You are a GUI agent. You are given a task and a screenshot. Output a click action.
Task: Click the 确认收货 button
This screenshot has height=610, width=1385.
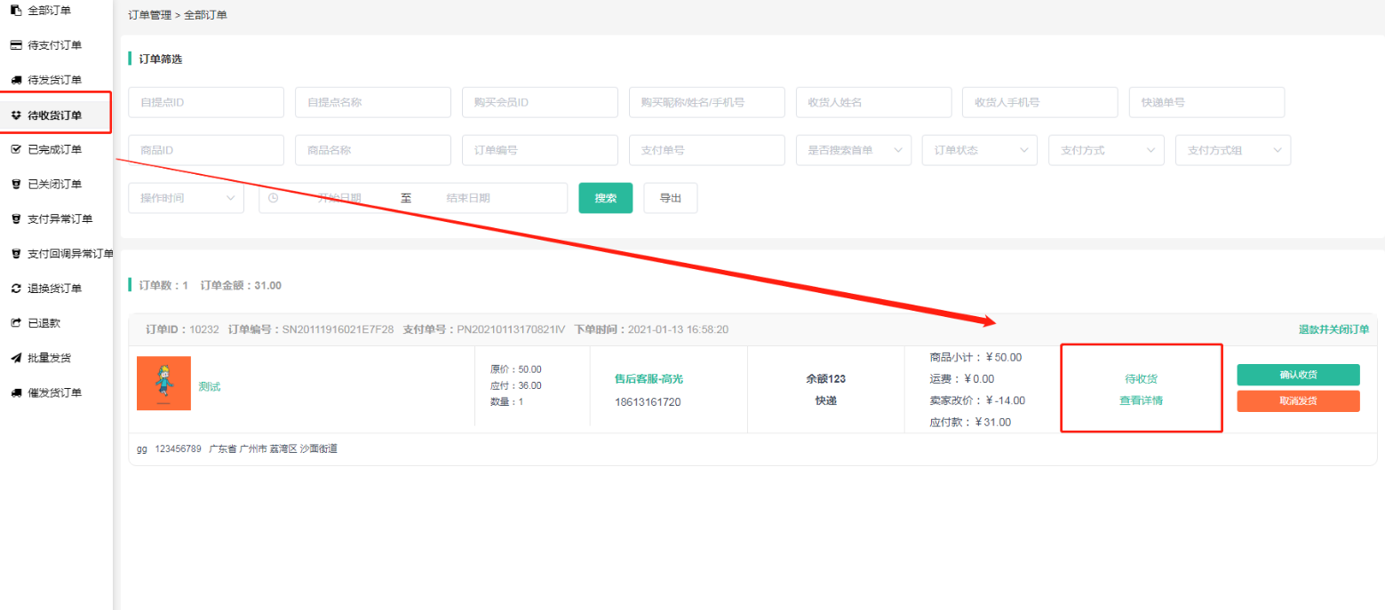point(1297,375)
